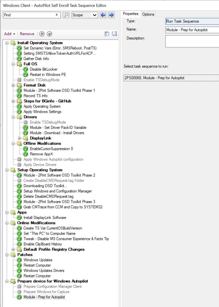Click the Drivers folder icon

[x=19, y=117]
